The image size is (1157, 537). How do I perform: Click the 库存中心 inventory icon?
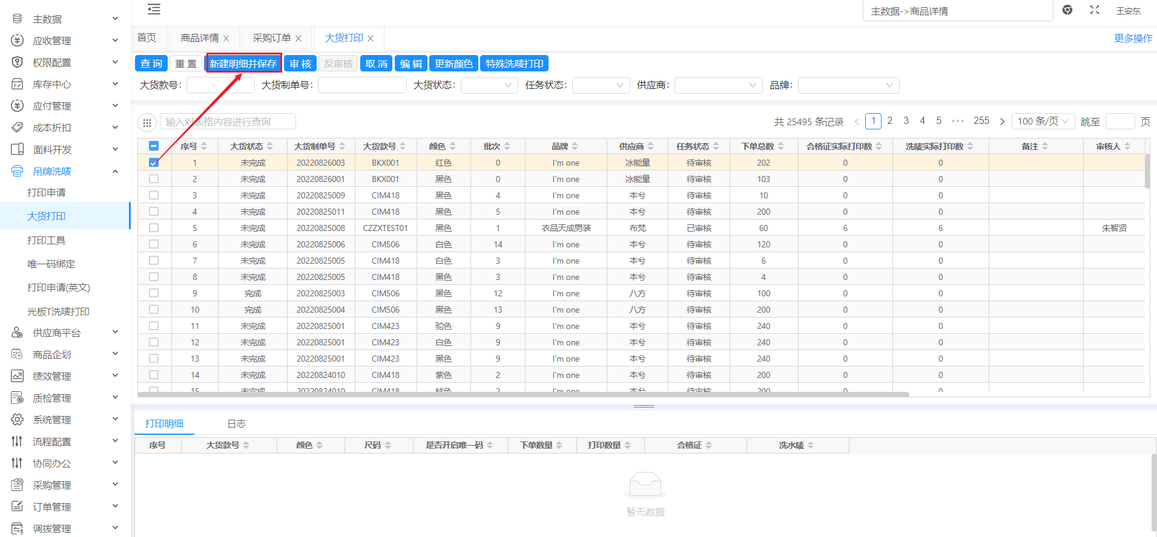[18, 85]
